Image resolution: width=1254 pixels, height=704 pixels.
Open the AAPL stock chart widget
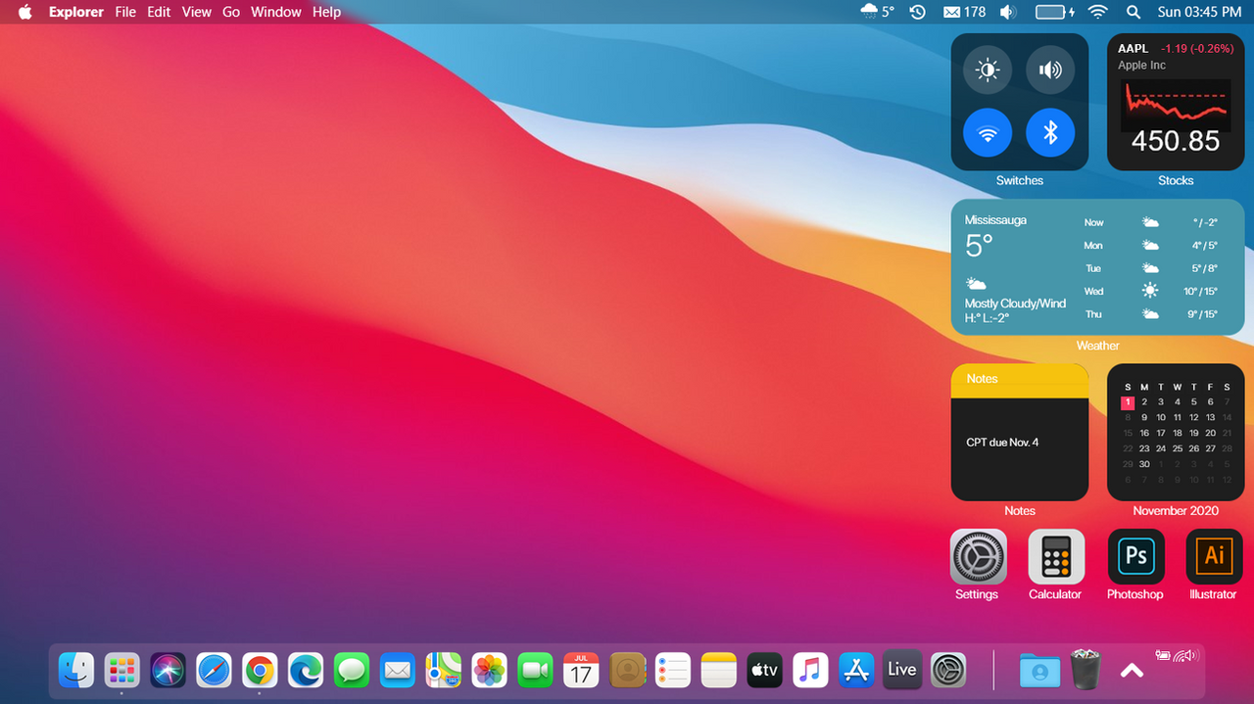1176,102
